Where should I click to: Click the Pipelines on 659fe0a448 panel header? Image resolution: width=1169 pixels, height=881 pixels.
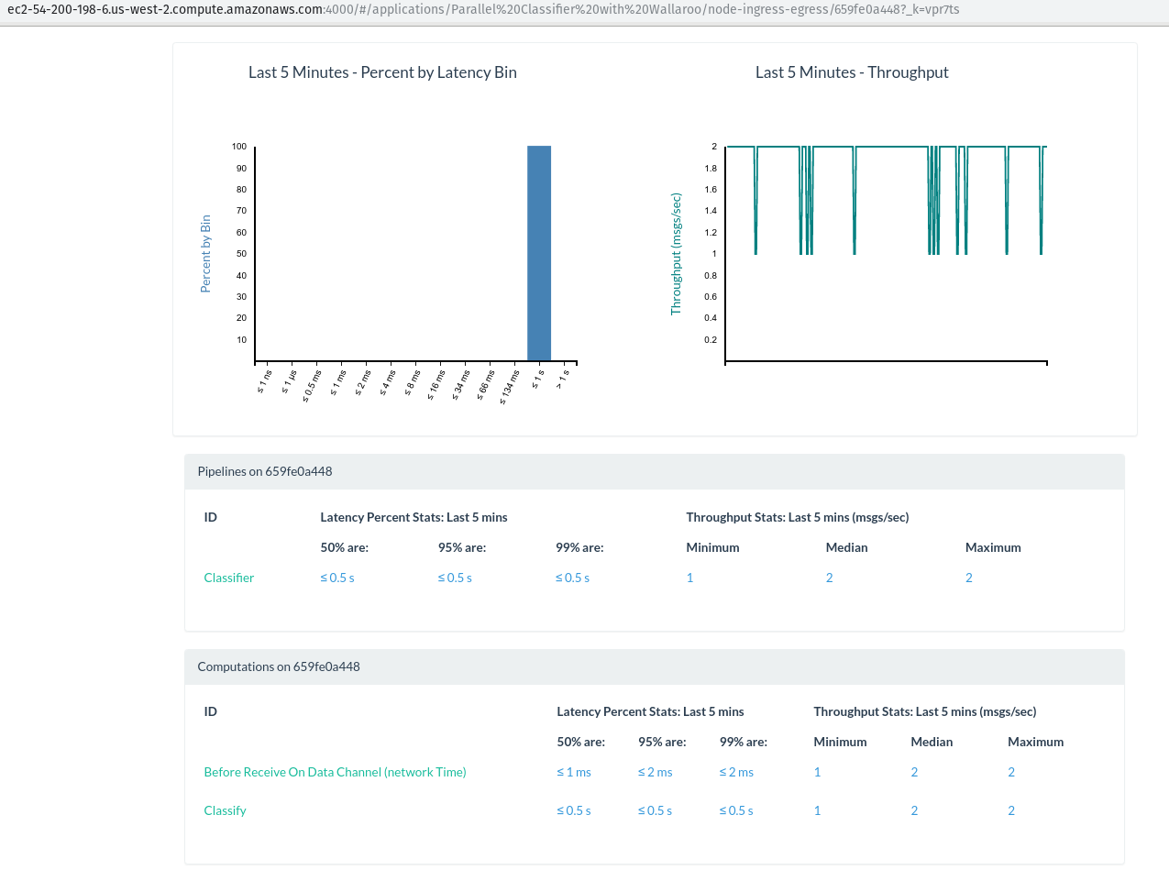point(265,471)
